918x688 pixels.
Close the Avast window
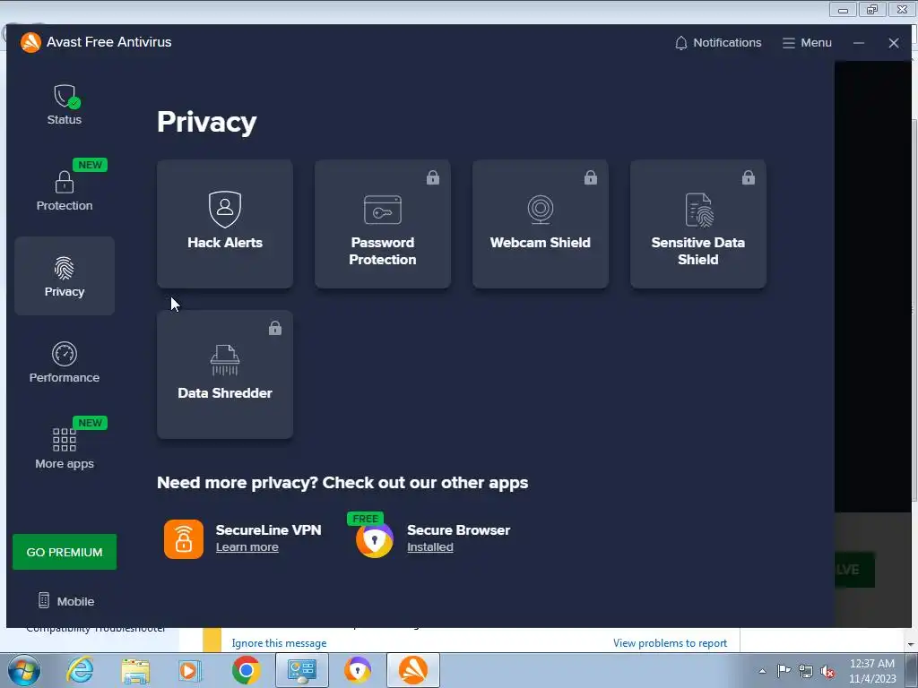click(x=894, y=43)
